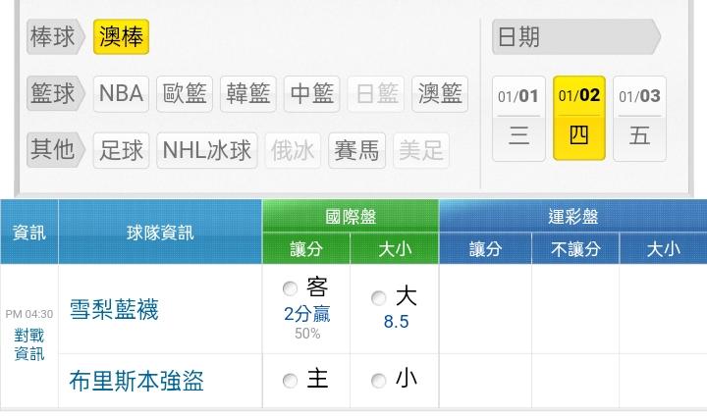Click the 籃球 category label

tap(55, 93)
